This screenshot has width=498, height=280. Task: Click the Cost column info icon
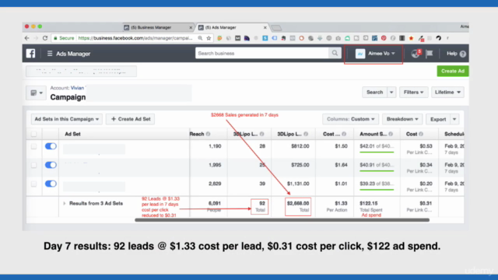(421, 134)
